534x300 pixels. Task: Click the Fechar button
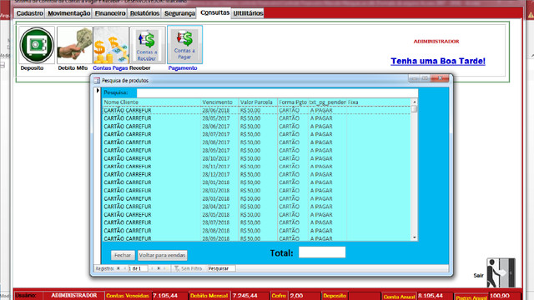[123, 255]
